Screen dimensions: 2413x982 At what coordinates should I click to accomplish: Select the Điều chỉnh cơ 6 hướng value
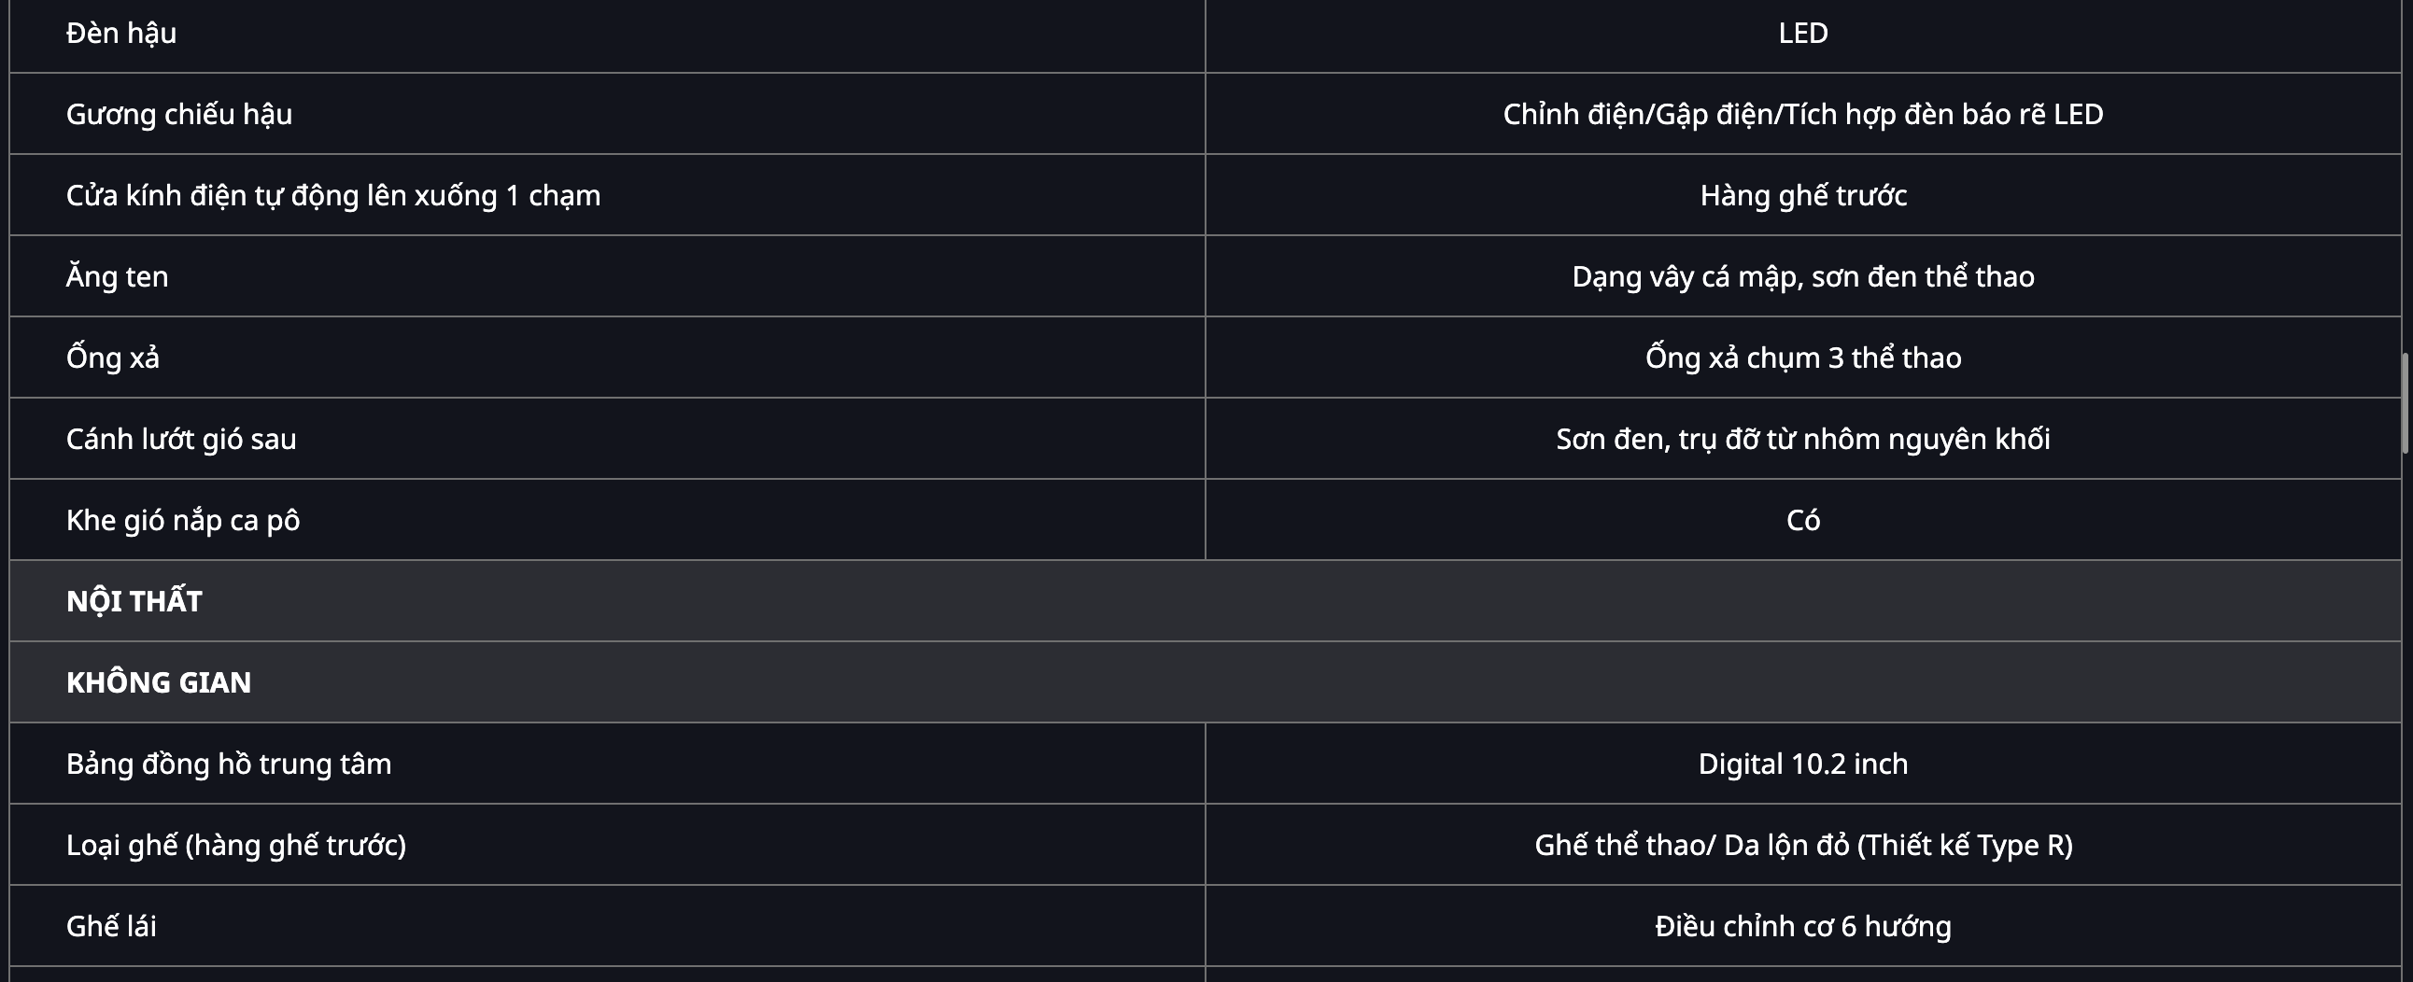[1803, 926]
